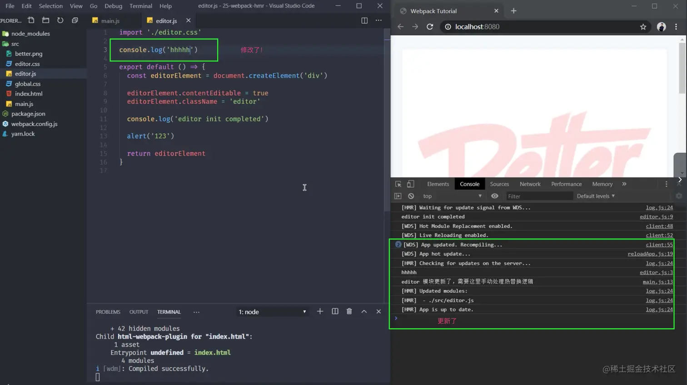
Task: Click New Folder icon in Explorer header
Action: coord(45,20)
